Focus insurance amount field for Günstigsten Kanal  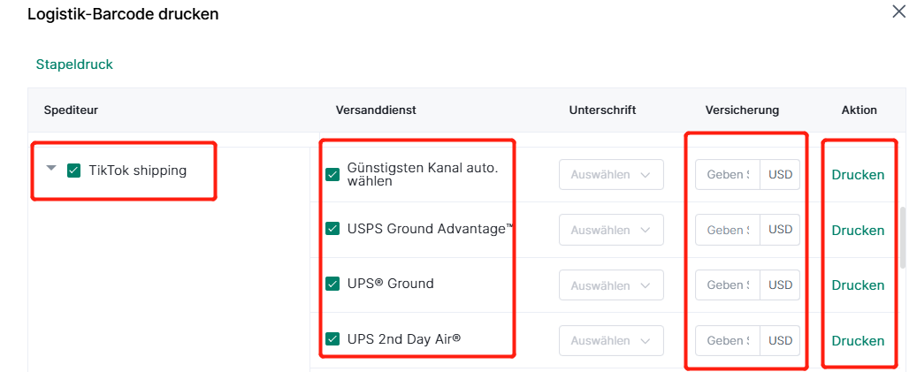[728, 175]
